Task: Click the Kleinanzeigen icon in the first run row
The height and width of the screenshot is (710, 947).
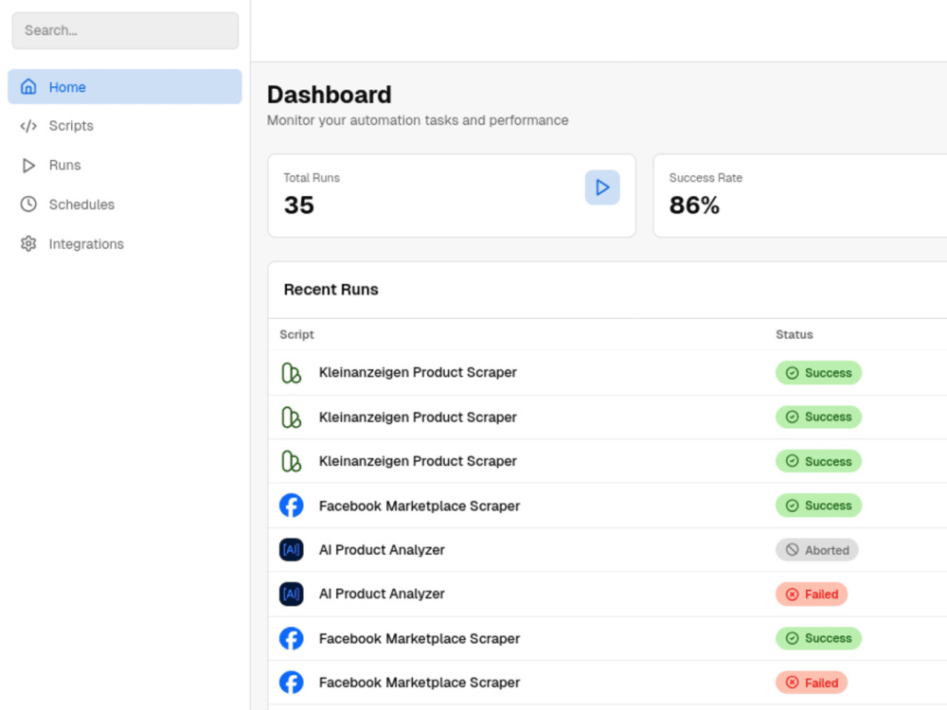Action: [x=291, y=373]
